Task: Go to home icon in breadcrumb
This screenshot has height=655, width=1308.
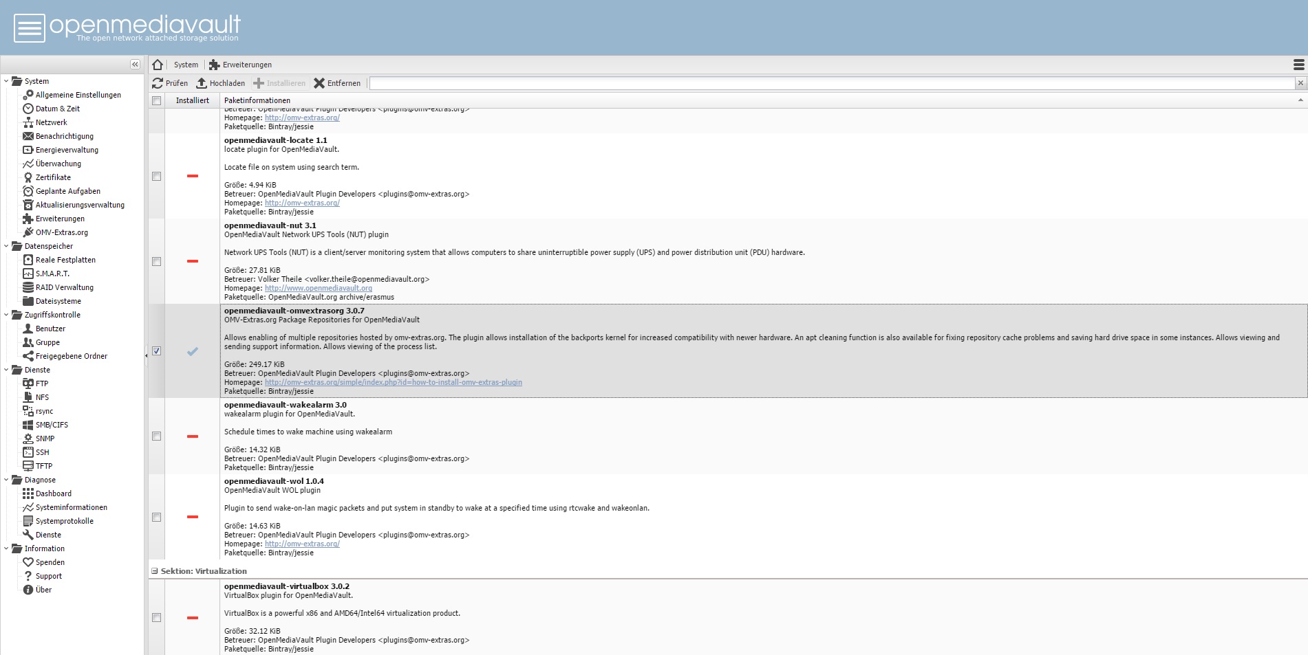Action: click(x=158, y=65)
